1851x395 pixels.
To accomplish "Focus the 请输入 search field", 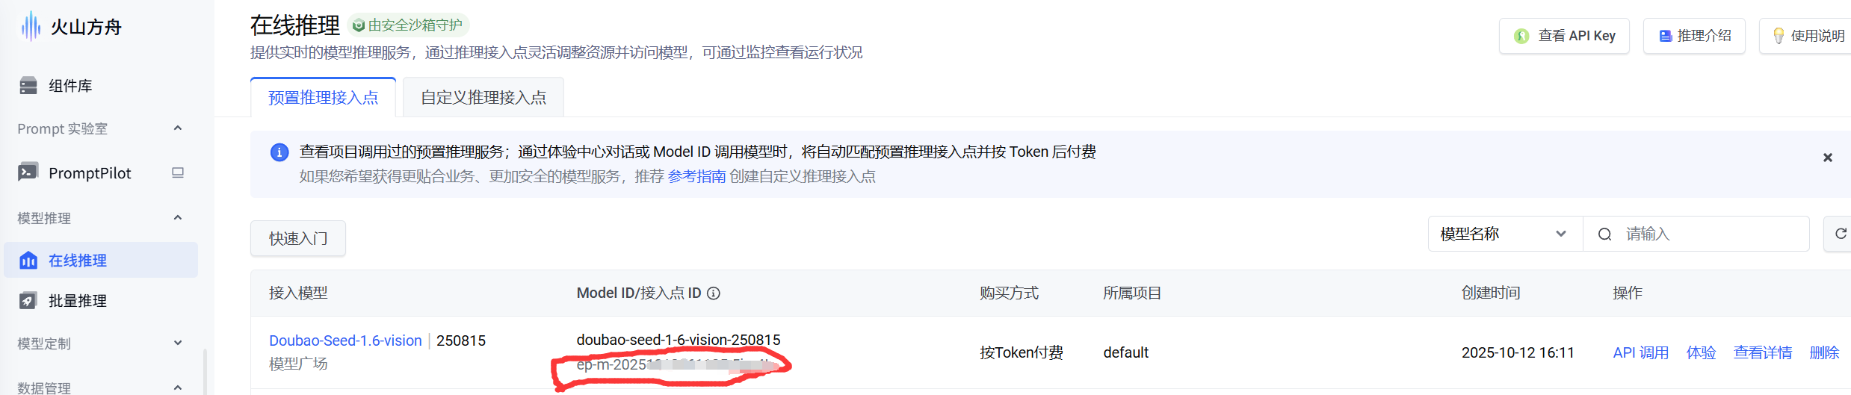I will [x=1711, y=234].
